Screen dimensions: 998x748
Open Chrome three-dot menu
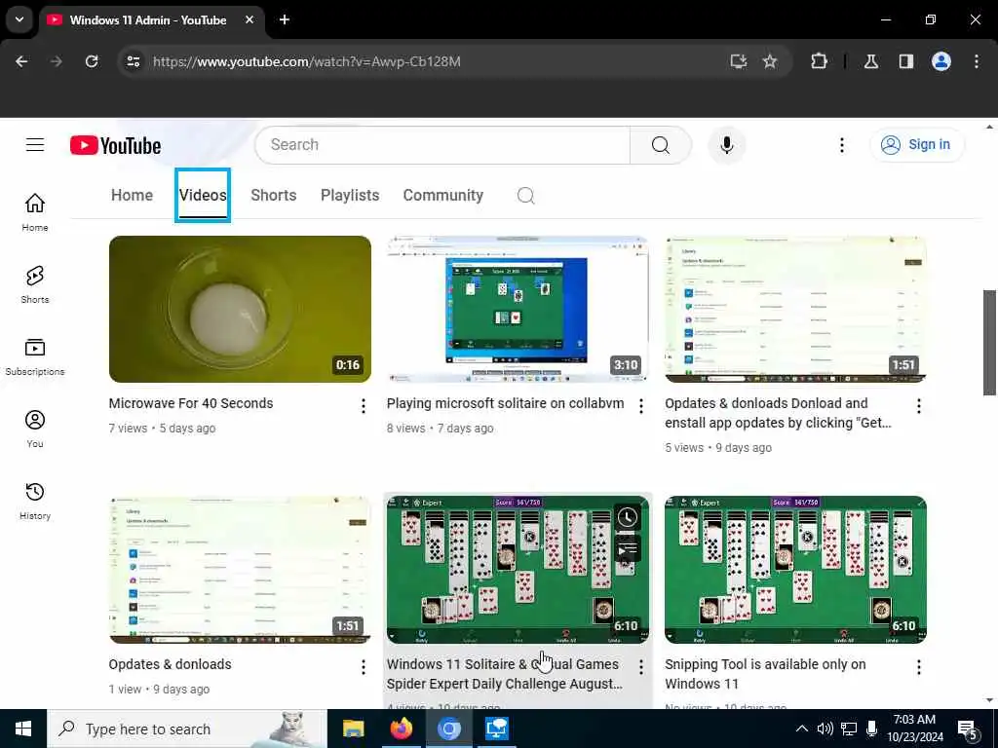(x=977, y=61)
